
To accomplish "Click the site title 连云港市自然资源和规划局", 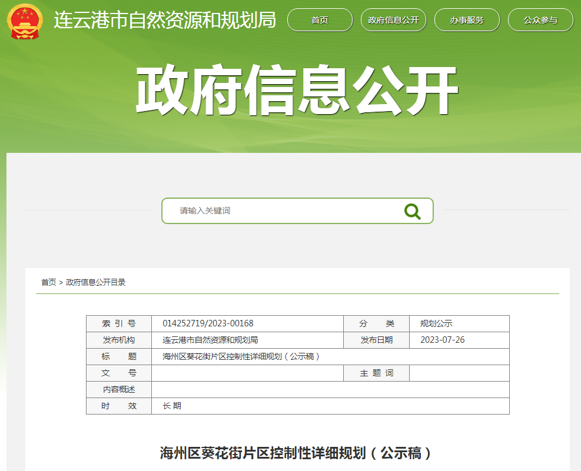I will pyautogui.click(x=165, y=20).
